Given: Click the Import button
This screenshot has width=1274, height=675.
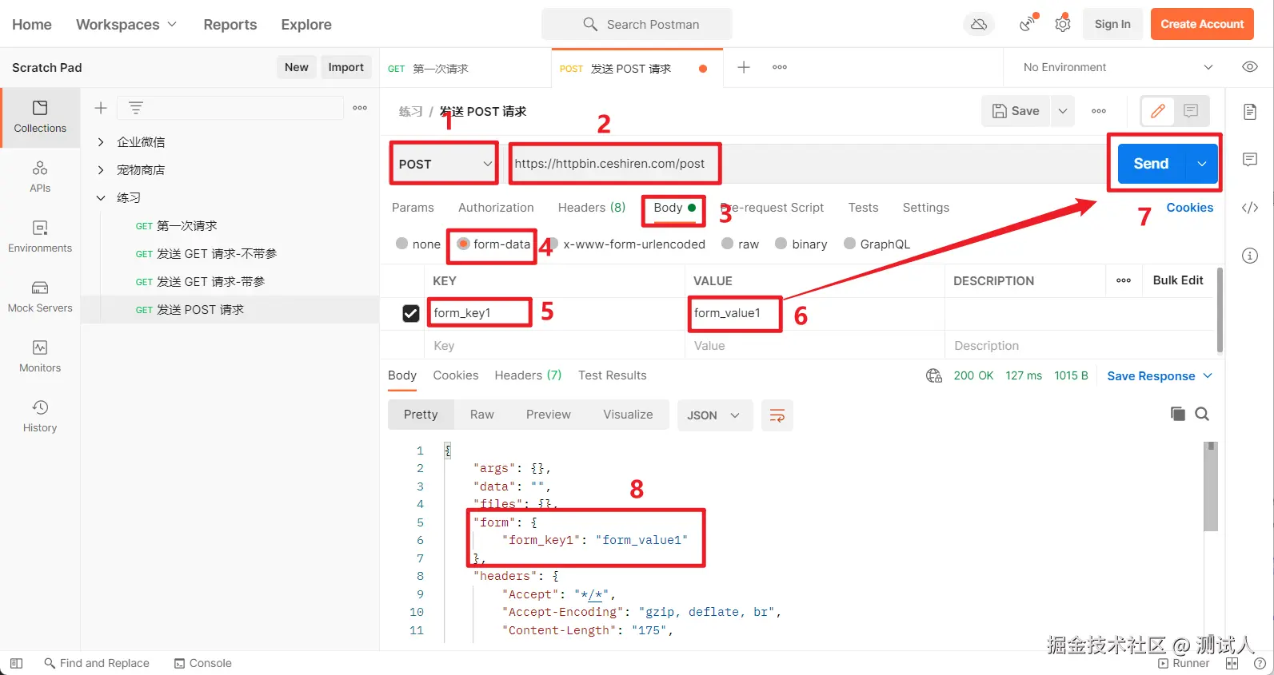Looking at the screenshot, I should 346,67.
